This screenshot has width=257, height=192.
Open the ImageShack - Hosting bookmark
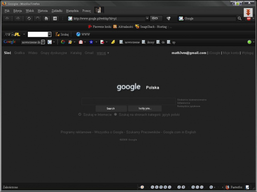[153, 26]
